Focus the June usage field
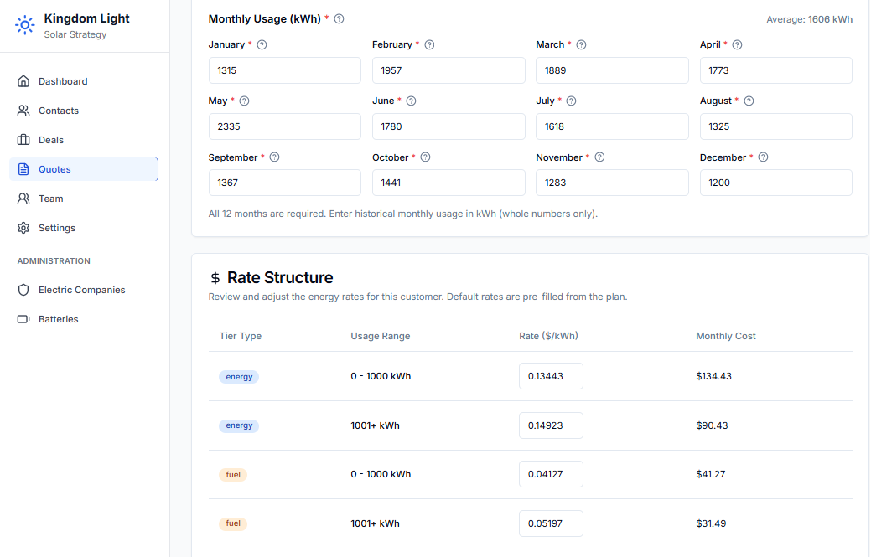 [448, 126]
